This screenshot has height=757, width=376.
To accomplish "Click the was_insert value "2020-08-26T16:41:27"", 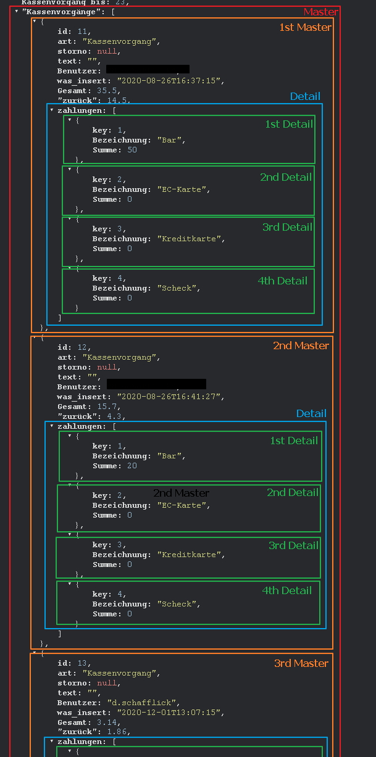I will (x=169, y=397).
